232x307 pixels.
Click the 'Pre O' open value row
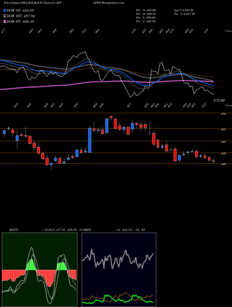[x=146, y=10]
